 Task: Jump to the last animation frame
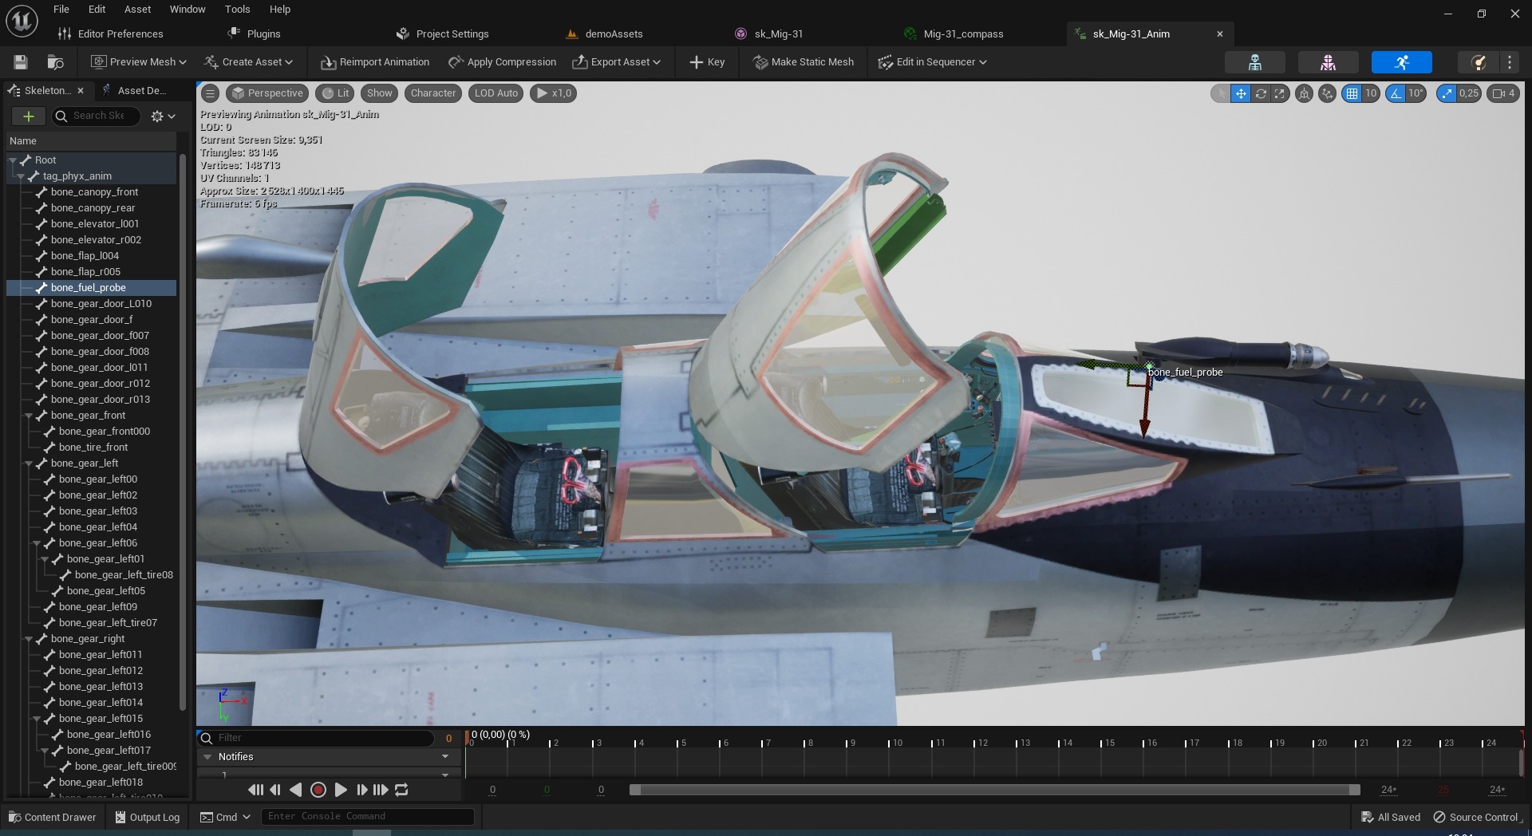[x=381, y=790]
